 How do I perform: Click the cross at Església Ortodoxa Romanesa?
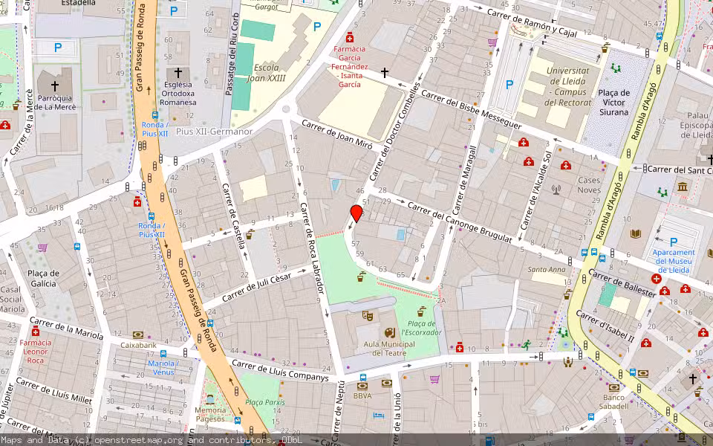[x=178, y=74]
